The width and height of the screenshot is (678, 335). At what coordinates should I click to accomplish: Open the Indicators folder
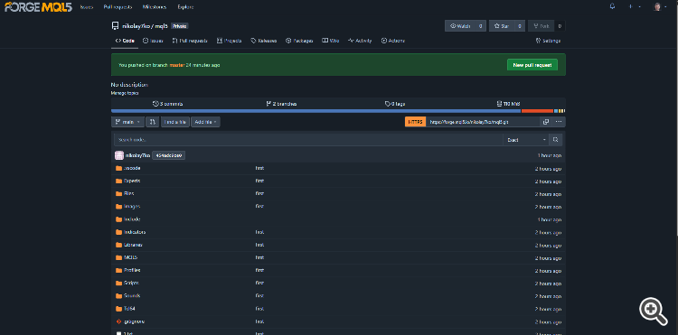[135, 232]
